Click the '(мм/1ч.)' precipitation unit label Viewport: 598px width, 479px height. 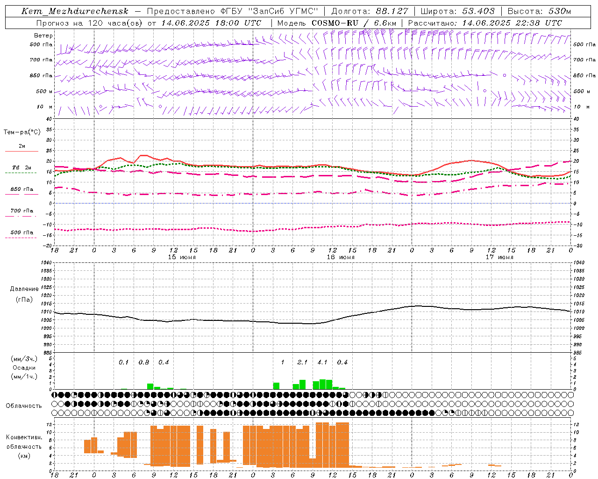pos(24,377)
